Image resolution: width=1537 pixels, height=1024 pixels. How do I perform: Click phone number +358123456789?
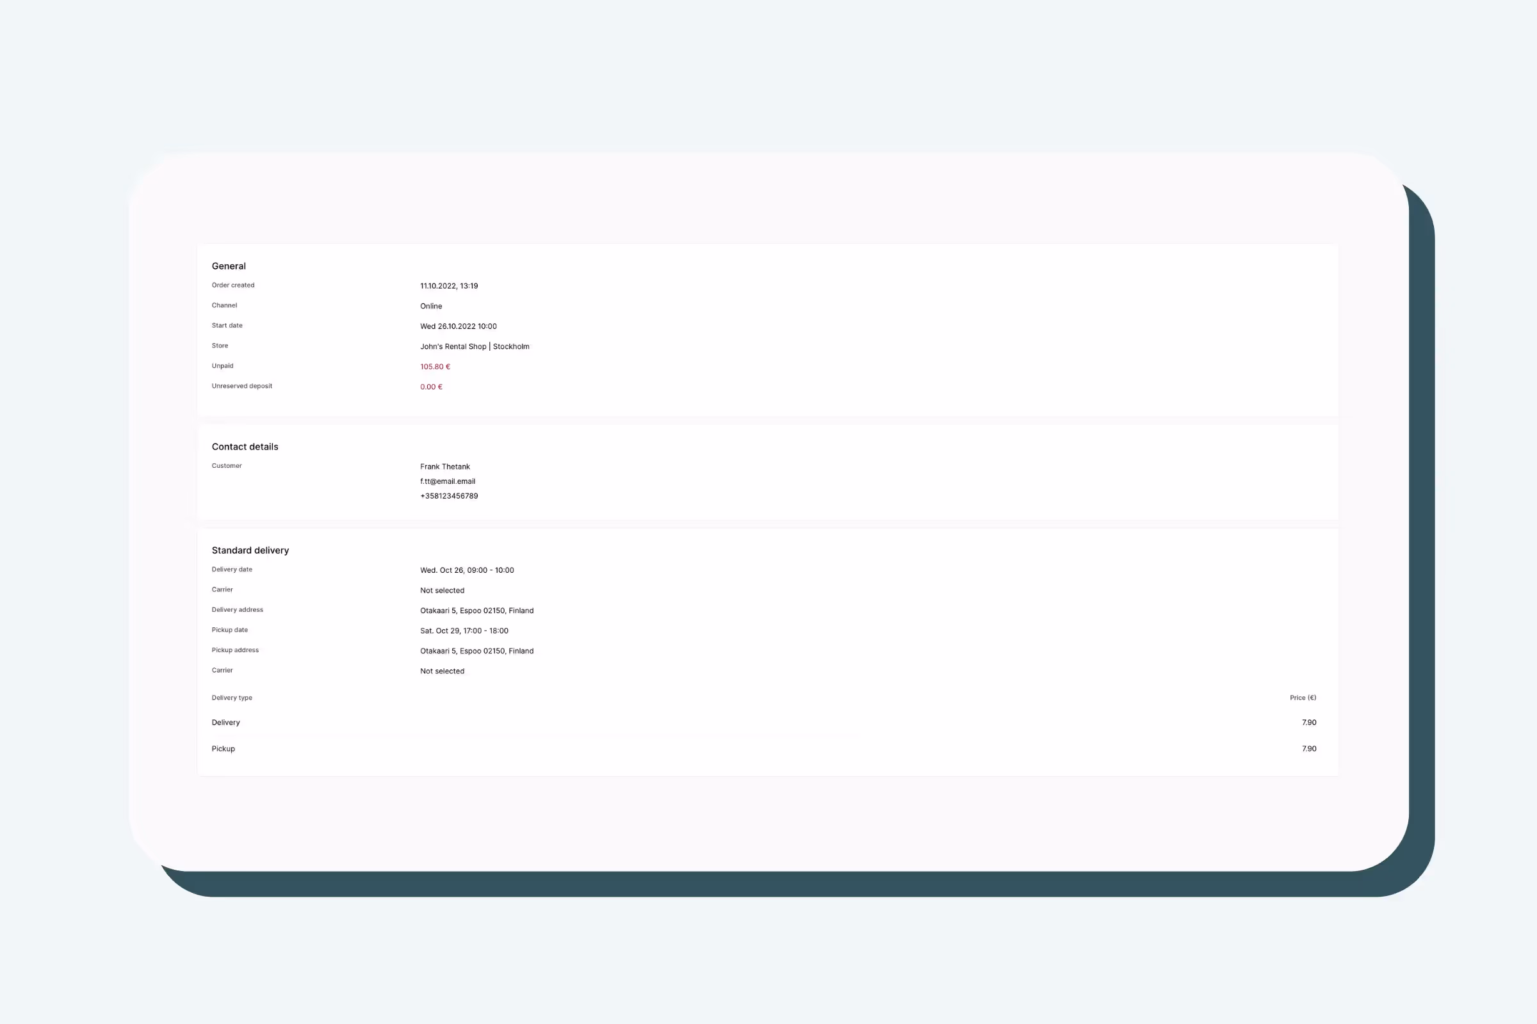tap(449, 497)
